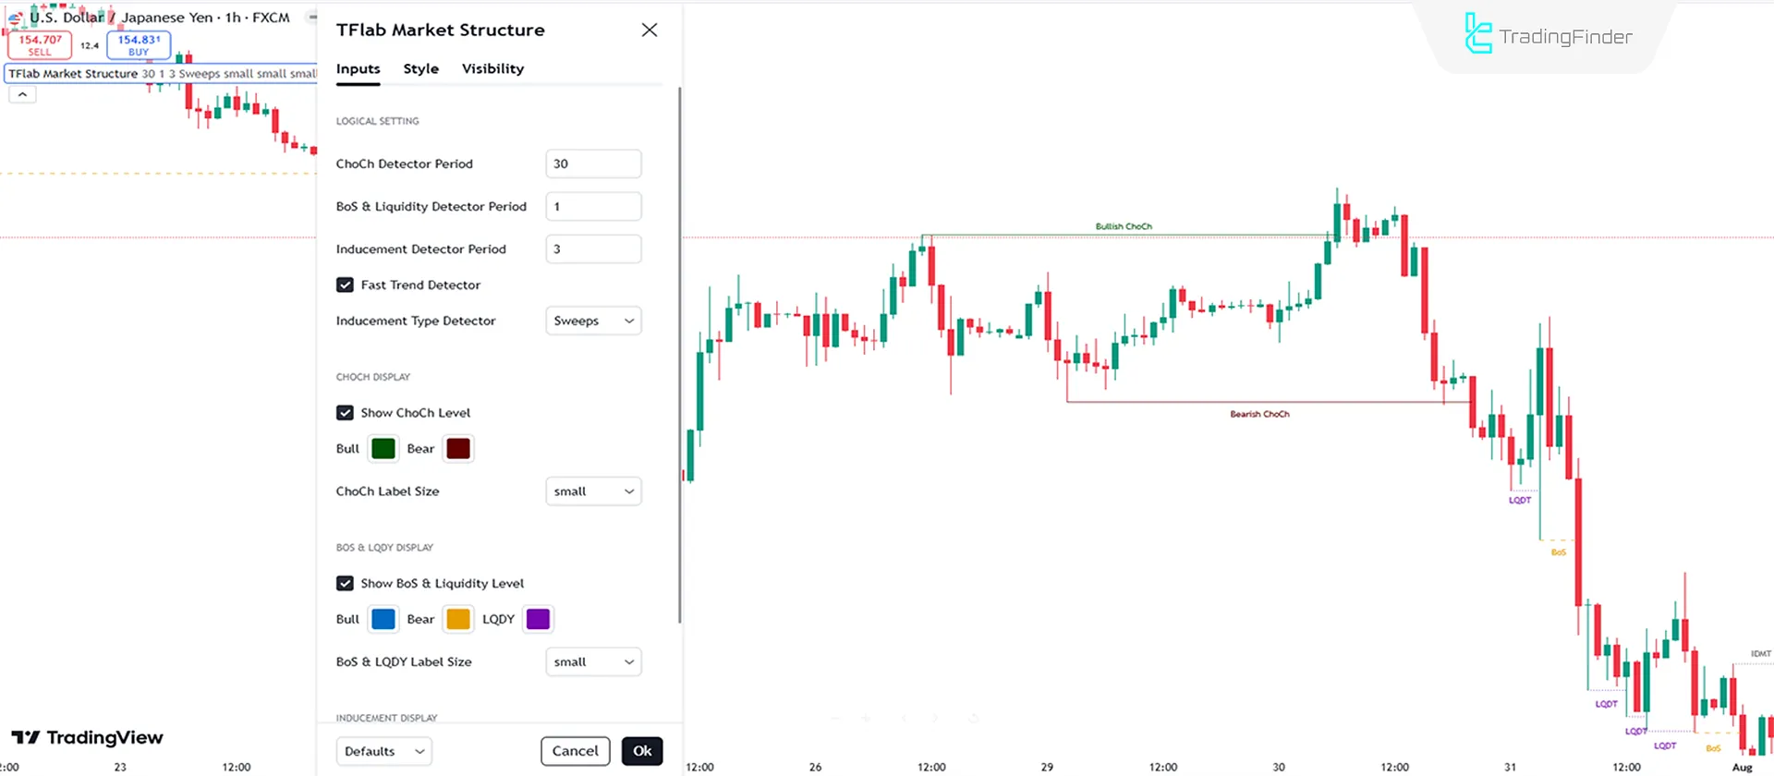Confirm settings with the Ok button
Image resolution: width=1774 pixels, height=776 pixels.
pos(641,751)
